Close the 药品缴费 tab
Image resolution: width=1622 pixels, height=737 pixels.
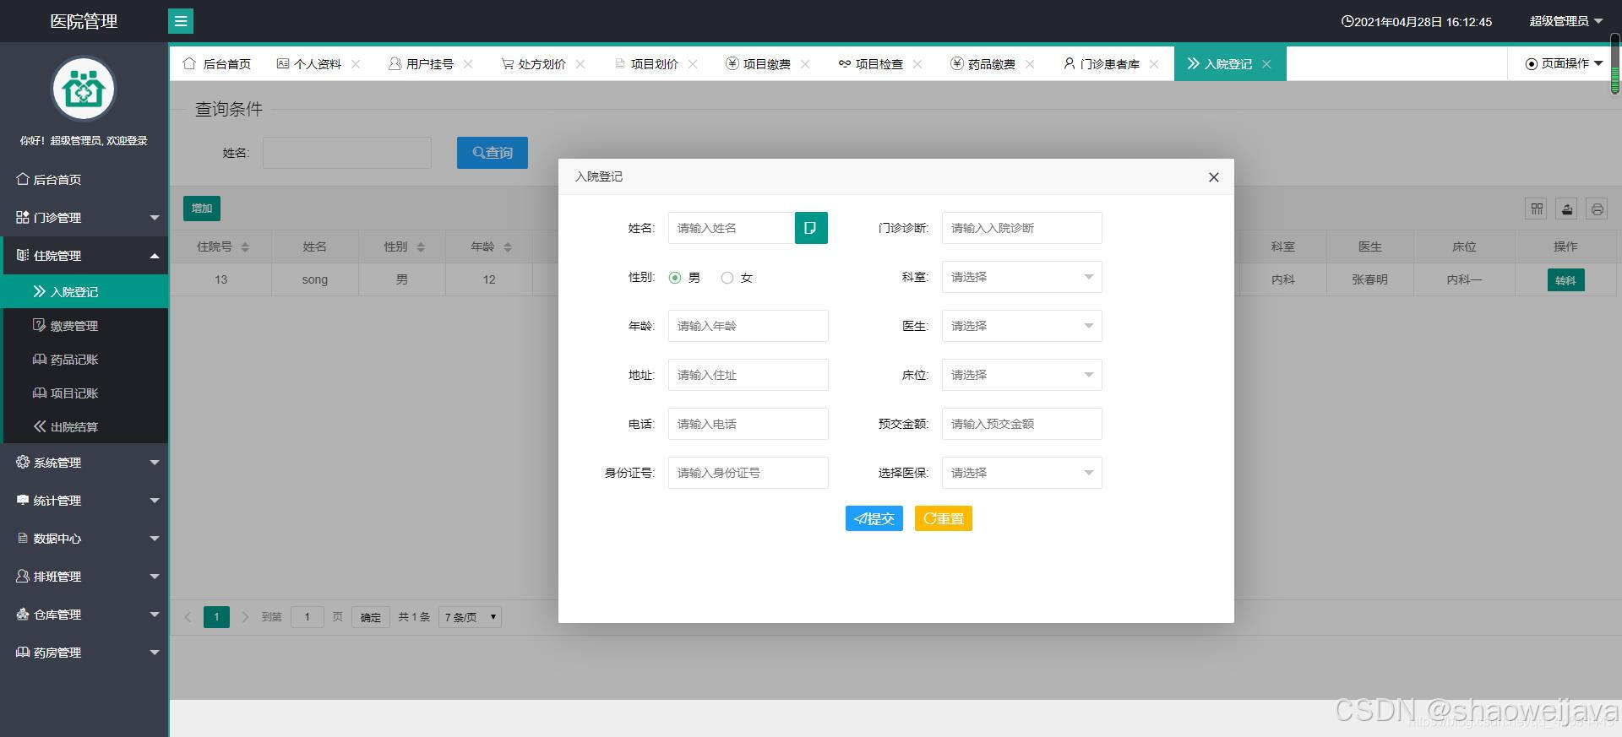point(1031,64)
